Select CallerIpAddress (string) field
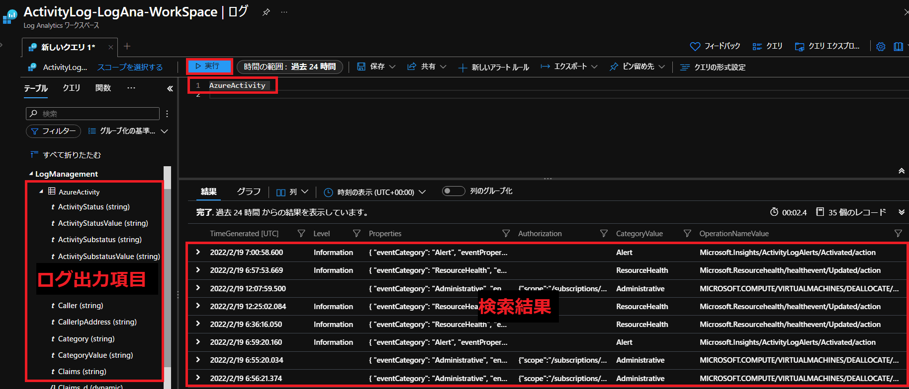The width and height of the screenshot is (909, 389). (97, 322)
